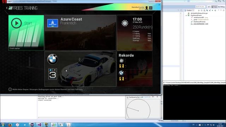
Task: Change the 250 Runde(n) lap count
Action: pyautogui.click(x=142, y=27)
